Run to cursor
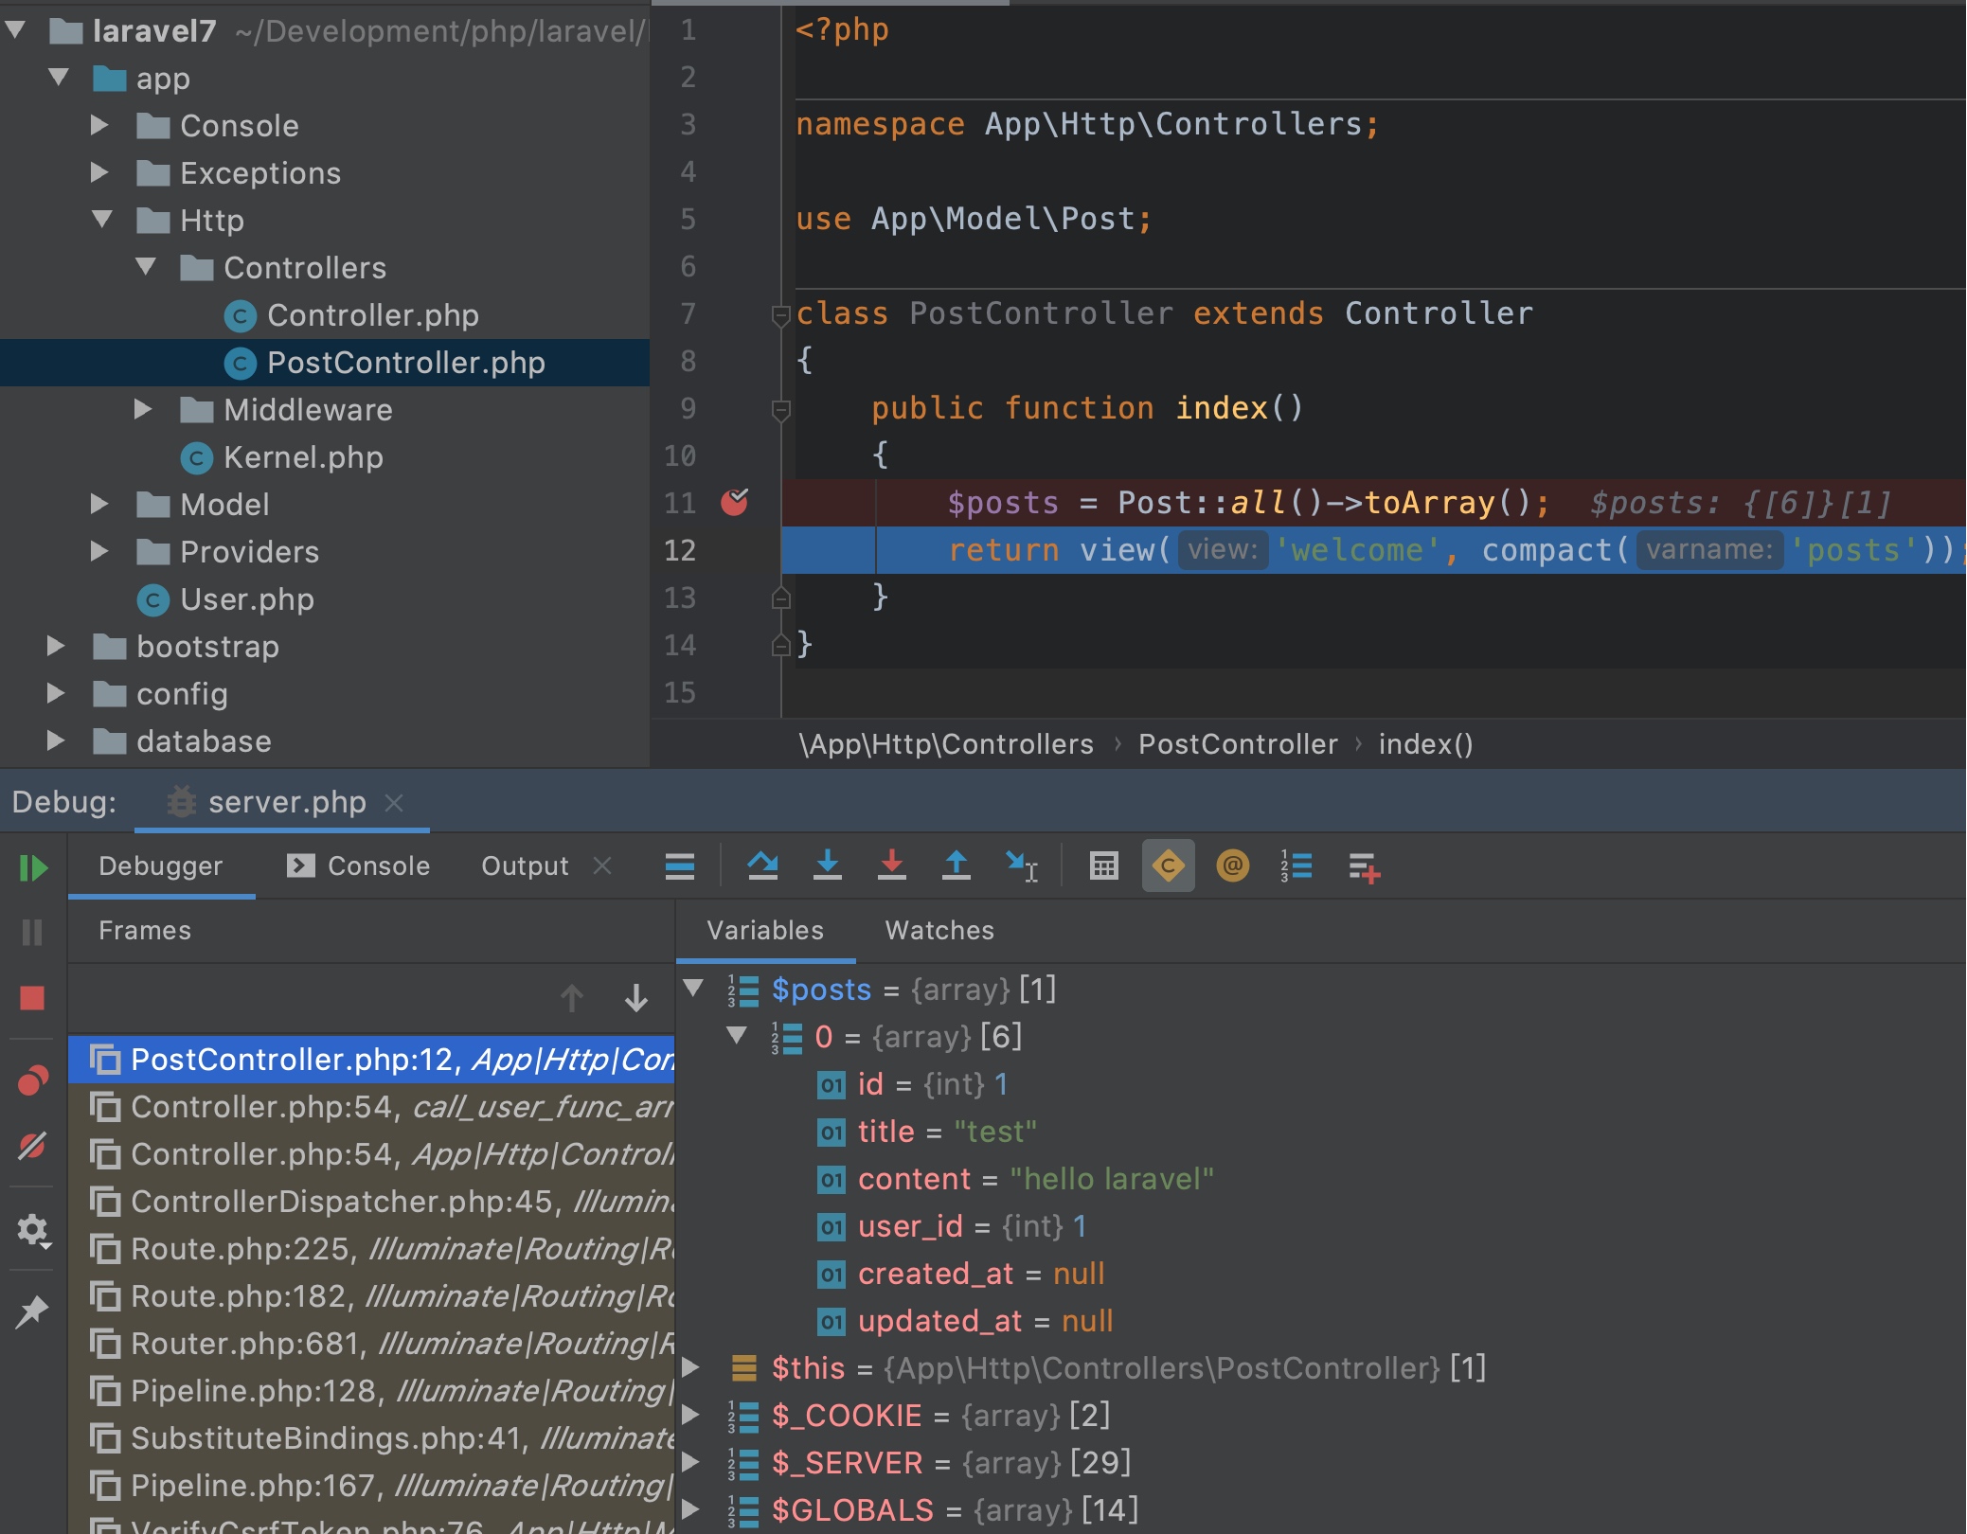 point(1022,865)
